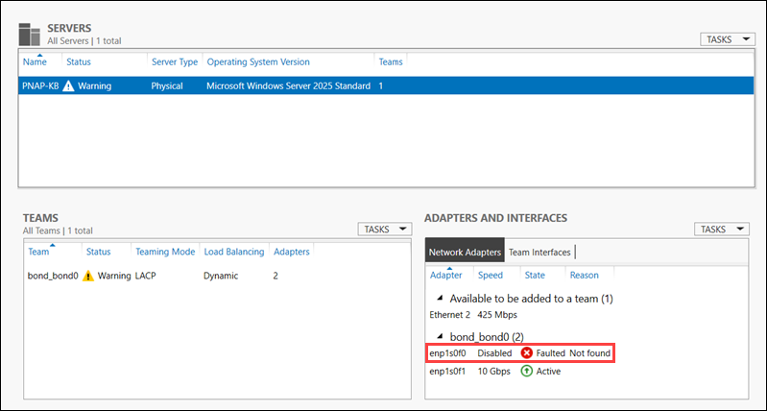
Task: Sort adapters by State column header
Action: 535,276
